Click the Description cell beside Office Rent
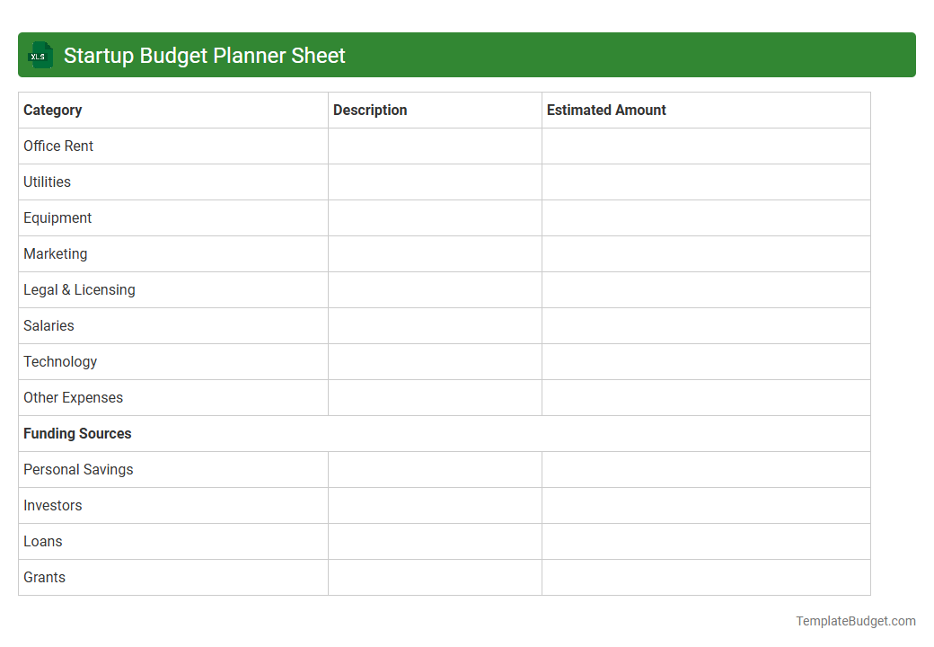This screenshot has width=934, height=647. coord(435,146)
